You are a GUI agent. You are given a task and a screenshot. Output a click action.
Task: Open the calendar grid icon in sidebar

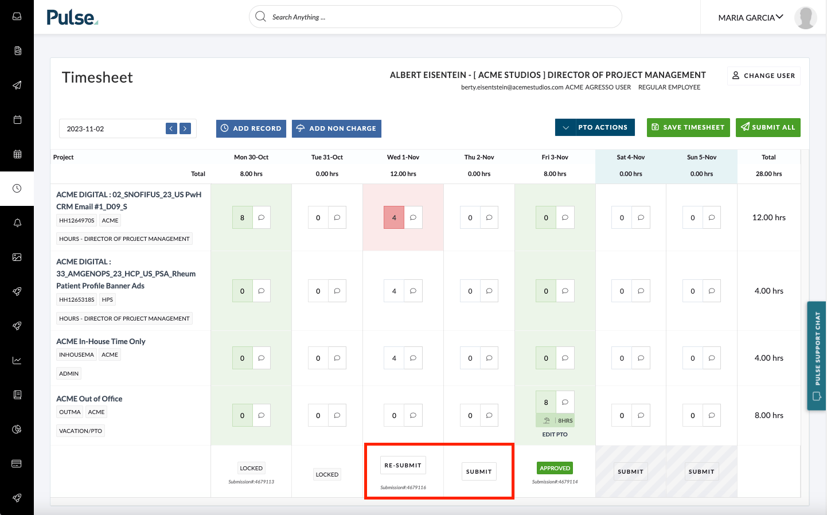(17, 154)
